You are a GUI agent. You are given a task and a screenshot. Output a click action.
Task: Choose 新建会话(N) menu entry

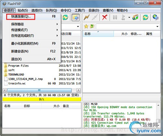pos(32,51)
